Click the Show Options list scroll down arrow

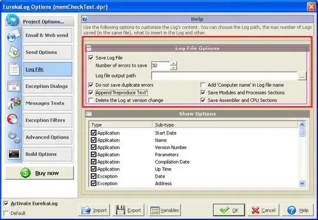302,183
